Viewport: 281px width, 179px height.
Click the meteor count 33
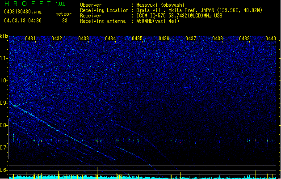point(65,21)
